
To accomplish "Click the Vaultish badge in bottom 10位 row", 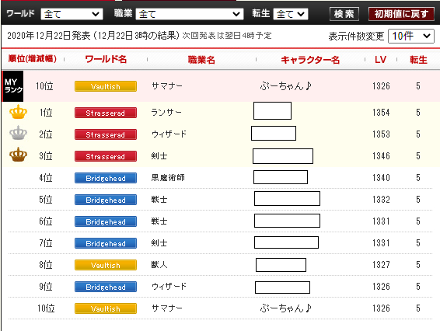I will click(106, 308).
